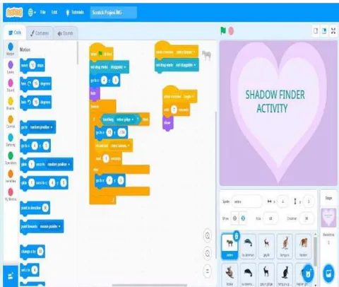The image size is (339, 287).
Task: Select the Variables category circle
Action: pyautogui.click(x=11, y=174)
